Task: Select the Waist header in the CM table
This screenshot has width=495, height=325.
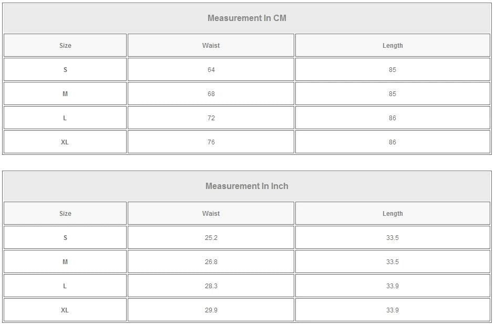Action: (211, 46)
